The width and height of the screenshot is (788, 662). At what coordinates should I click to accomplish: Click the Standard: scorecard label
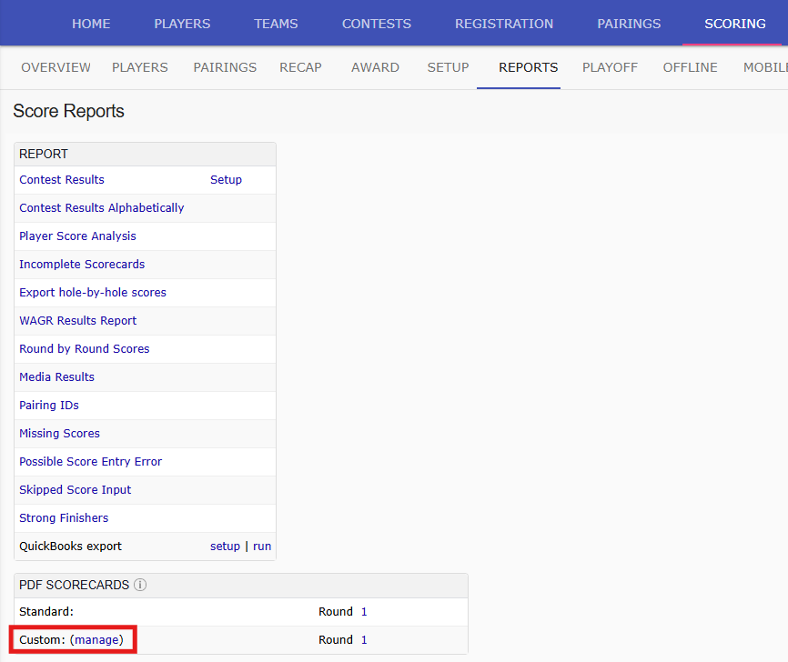pos(46,611)
